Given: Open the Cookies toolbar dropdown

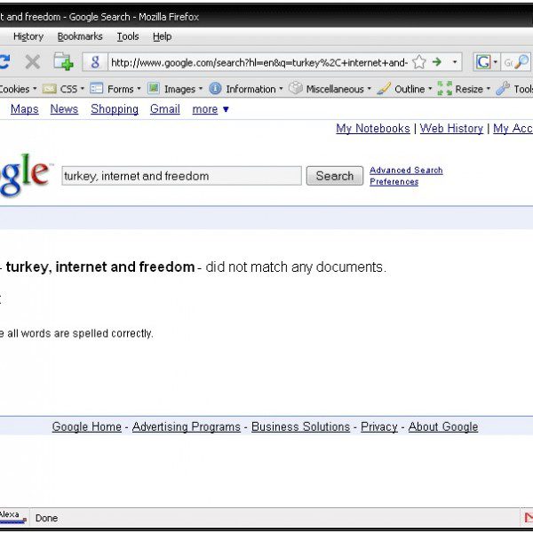Looking at the screenshot, I should click(x=35, y=89).
